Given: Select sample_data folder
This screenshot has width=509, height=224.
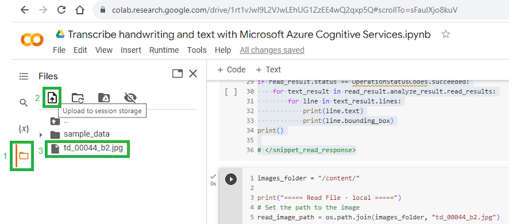Looking at the screenshot, I should point(87,134).
